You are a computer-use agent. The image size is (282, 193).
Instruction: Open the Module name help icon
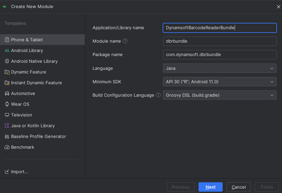pos(125,41)
